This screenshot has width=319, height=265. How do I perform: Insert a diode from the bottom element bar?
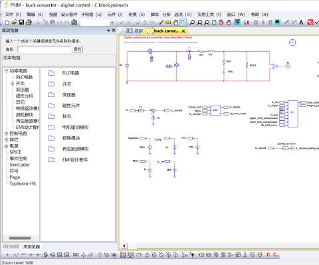38,255
